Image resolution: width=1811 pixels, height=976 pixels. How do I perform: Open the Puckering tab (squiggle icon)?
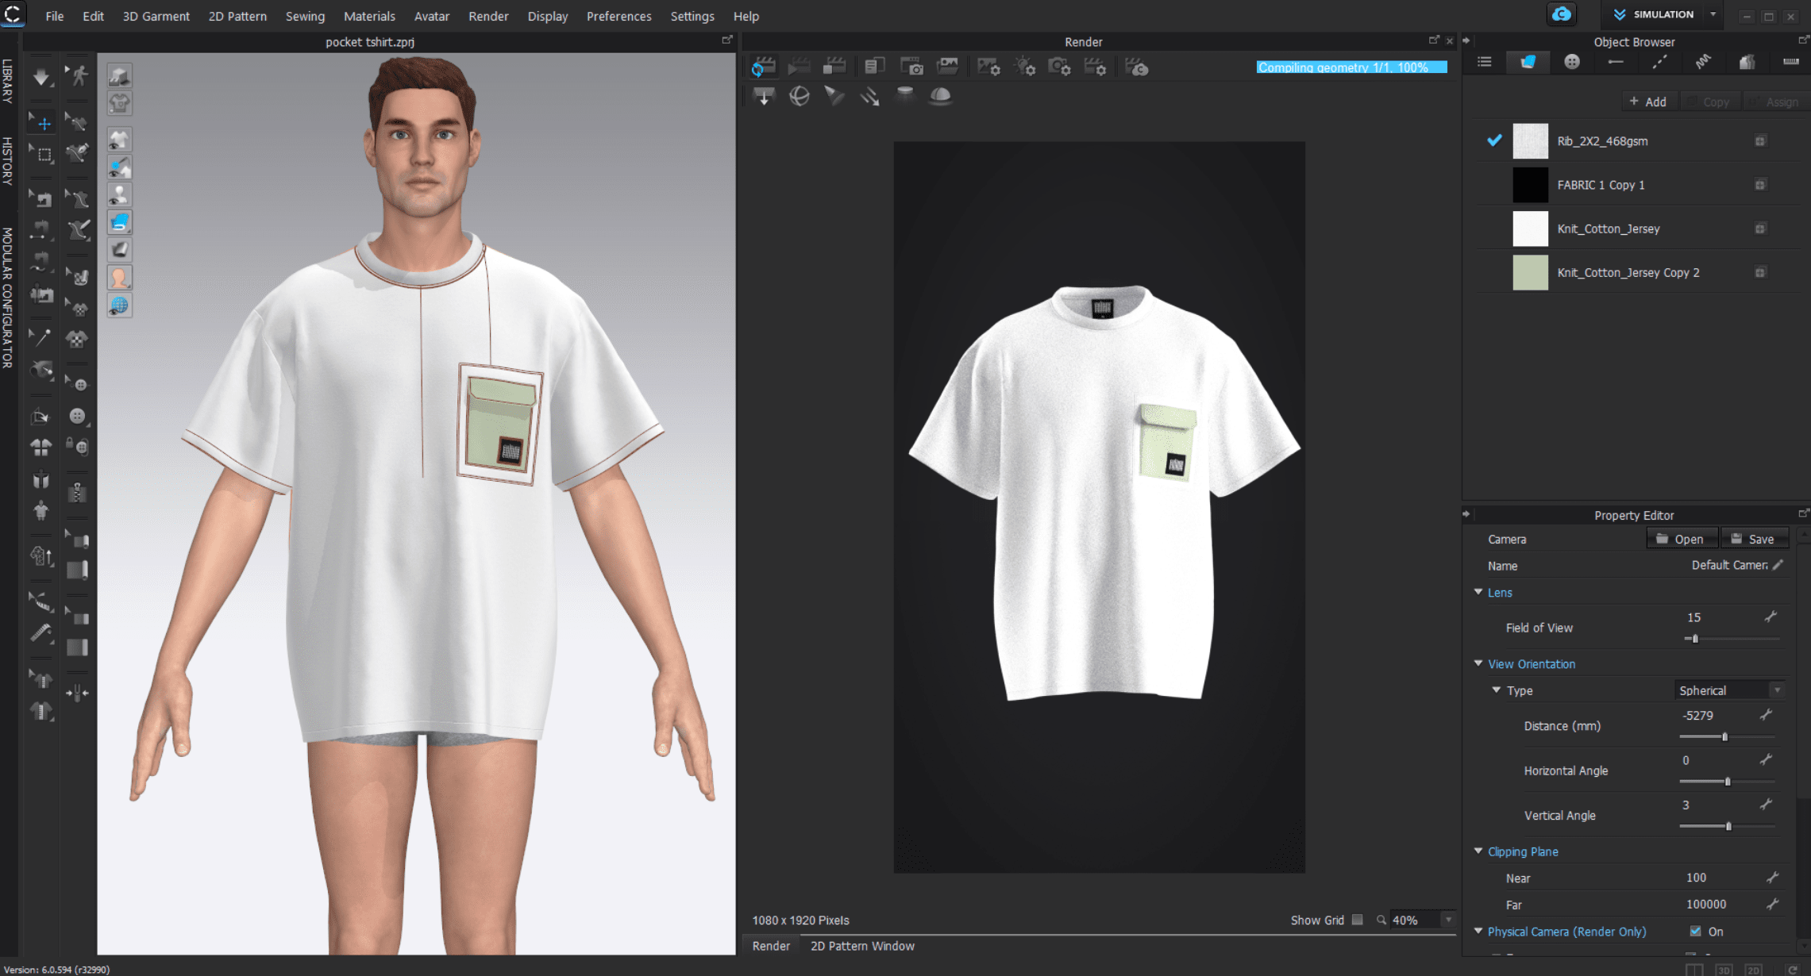click(x=1703, y=62)
